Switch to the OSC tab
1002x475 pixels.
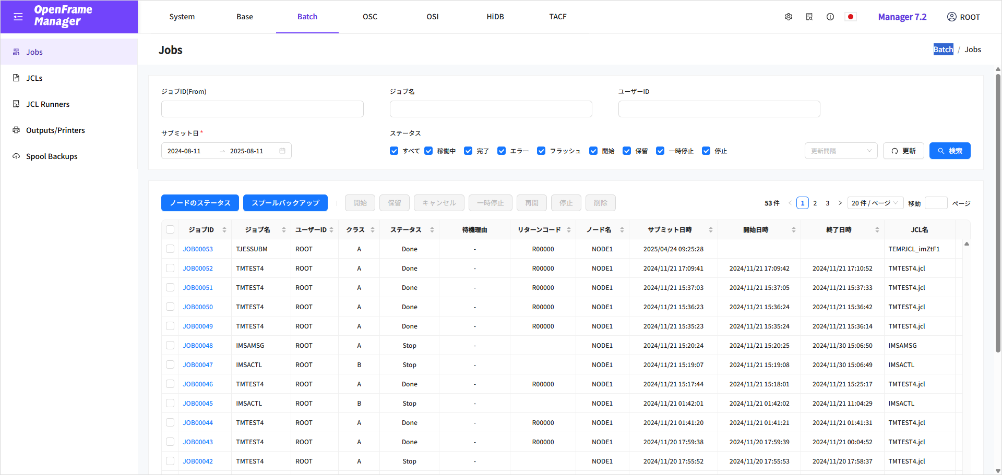point(370,17)
